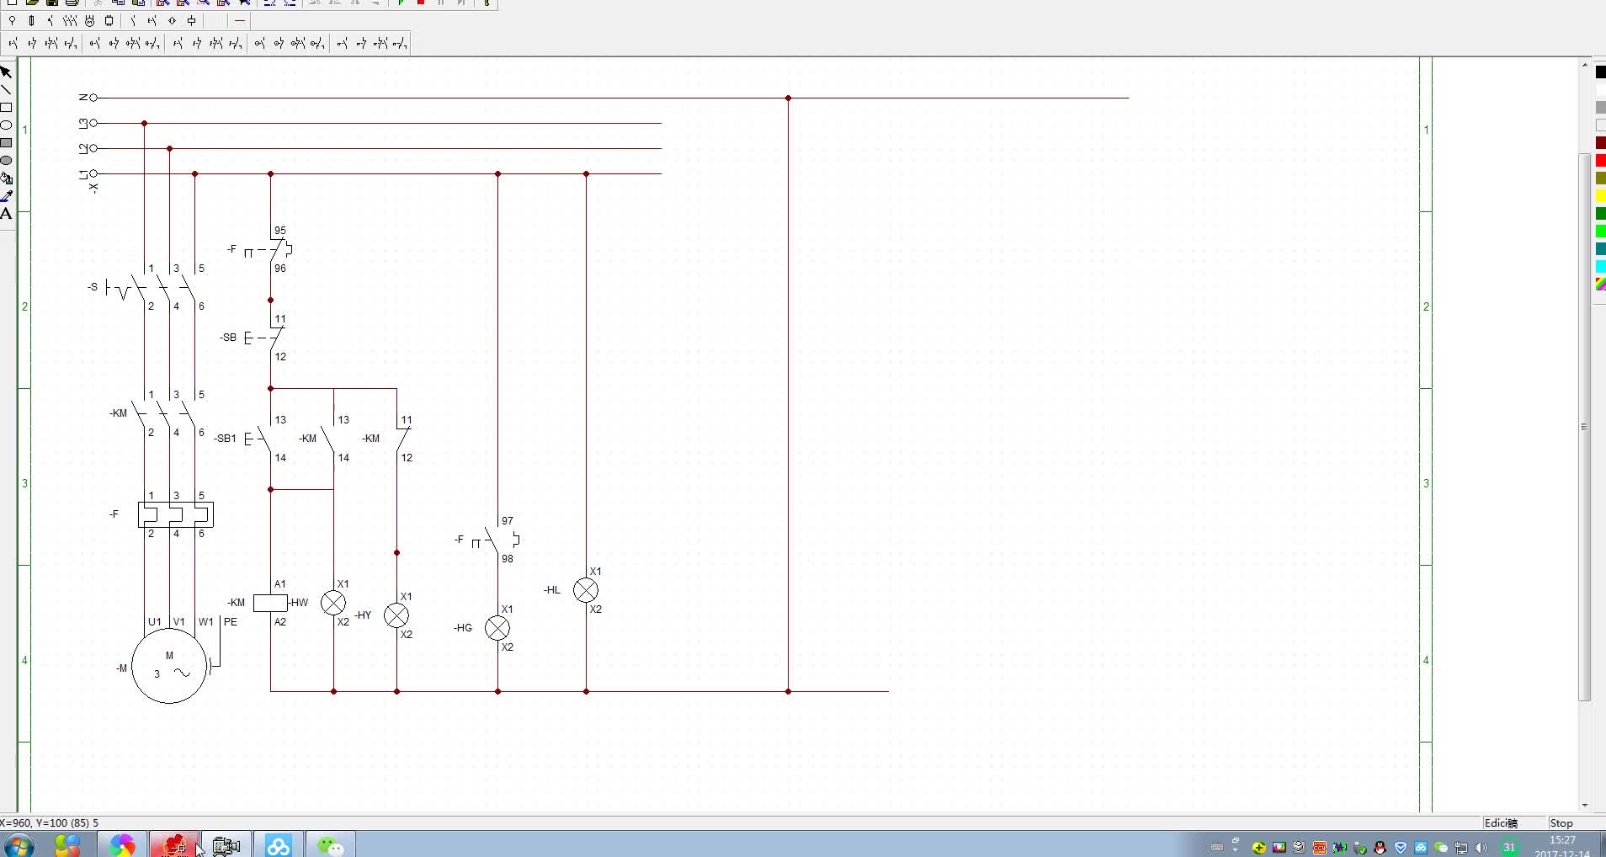
Task: Select the filled ellipse tool
Action: (x=6, y=161)
